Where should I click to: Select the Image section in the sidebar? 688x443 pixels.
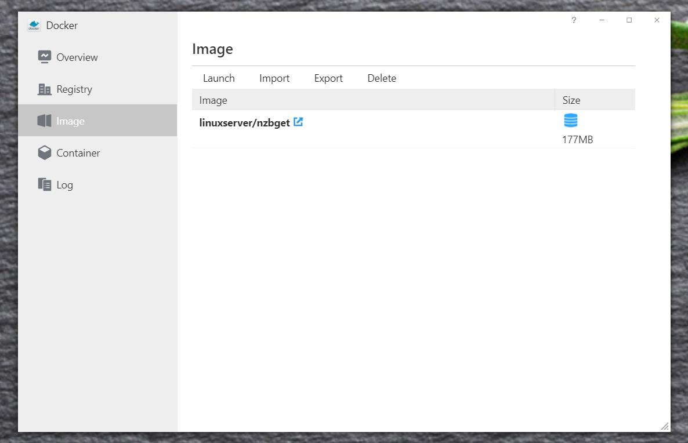click(70, 121)
